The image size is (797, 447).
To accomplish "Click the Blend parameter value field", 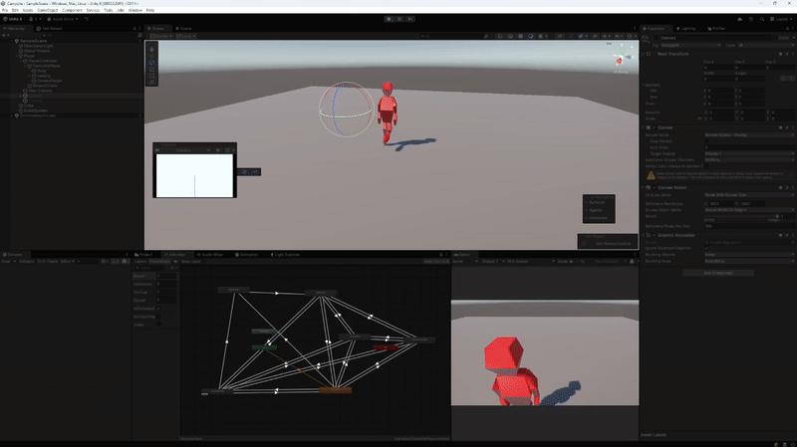I will (x=166, y=276).
